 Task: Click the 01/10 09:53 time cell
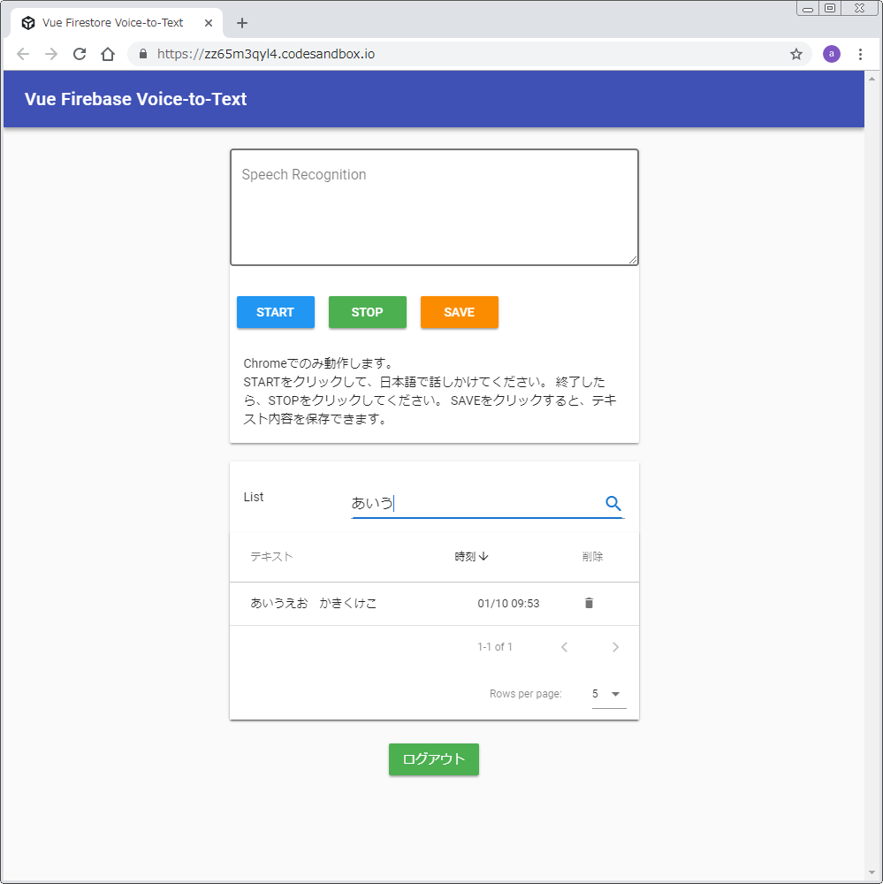pyautogui.click(x=508, y=604)
